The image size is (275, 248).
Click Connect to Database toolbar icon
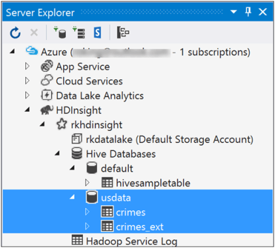pos(60,33)
